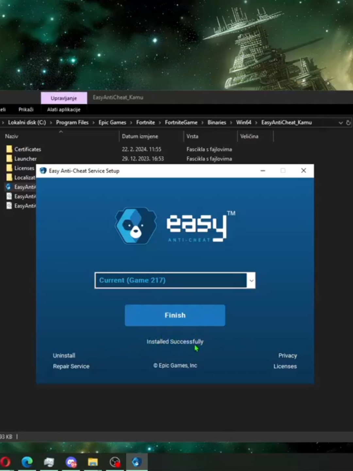Expand the chevron after Binaries breadcrumb

(x=231, y=123)
